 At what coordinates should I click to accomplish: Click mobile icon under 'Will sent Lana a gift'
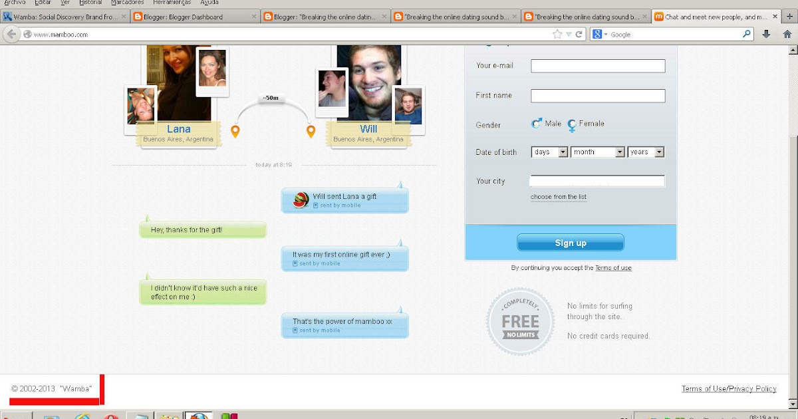tap(315, 206)
